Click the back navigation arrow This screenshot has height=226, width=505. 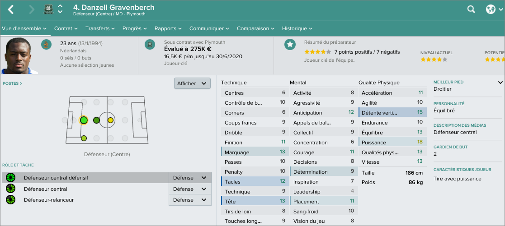coord(11,9)
